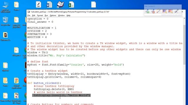Screen dimensions: 188x105
Task: Select the Excel file desktop icon
Action: (71, 5)
